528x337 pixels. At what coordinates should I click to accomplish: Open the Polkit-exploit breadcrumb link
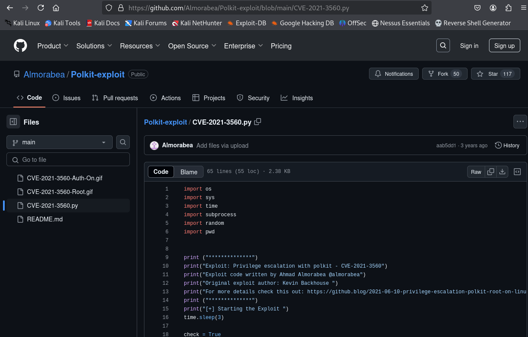pos(165,122)
